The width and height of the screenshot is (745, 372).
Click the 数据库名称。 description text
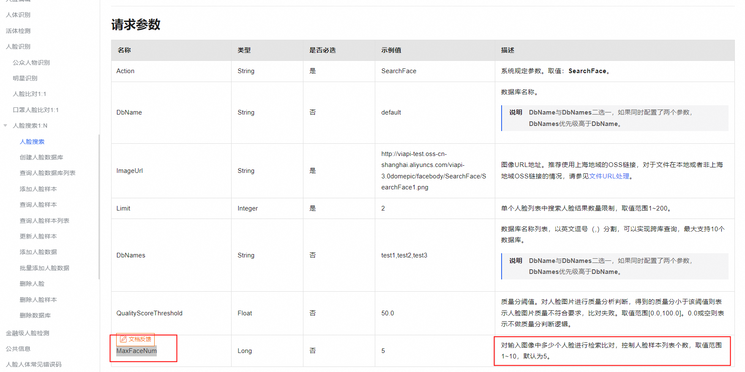[x=519, y=92]
